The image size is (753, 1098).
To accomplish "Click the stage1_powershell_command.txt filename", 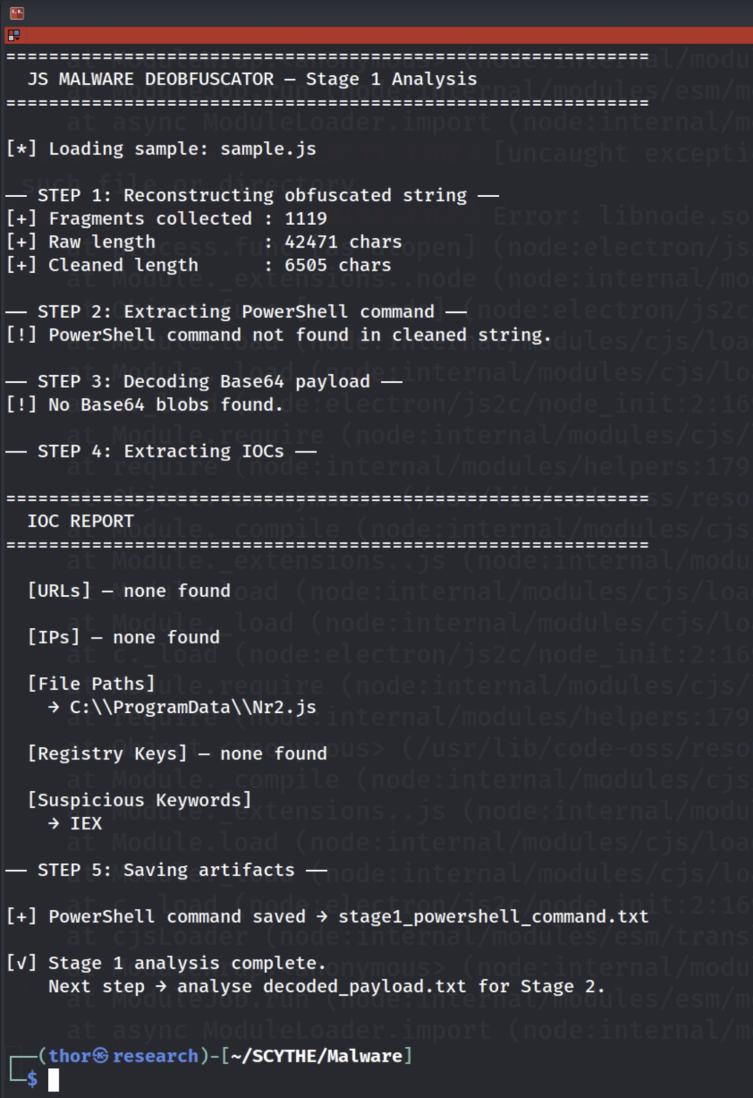I will tap(493, 917).
